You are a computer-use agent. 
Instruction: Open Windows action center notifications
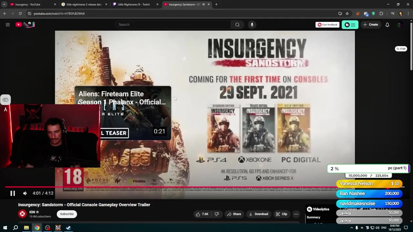(406, 228)
